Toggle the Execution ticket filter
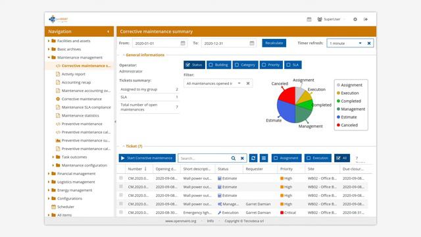421x237 pixels. click(318, 158)
